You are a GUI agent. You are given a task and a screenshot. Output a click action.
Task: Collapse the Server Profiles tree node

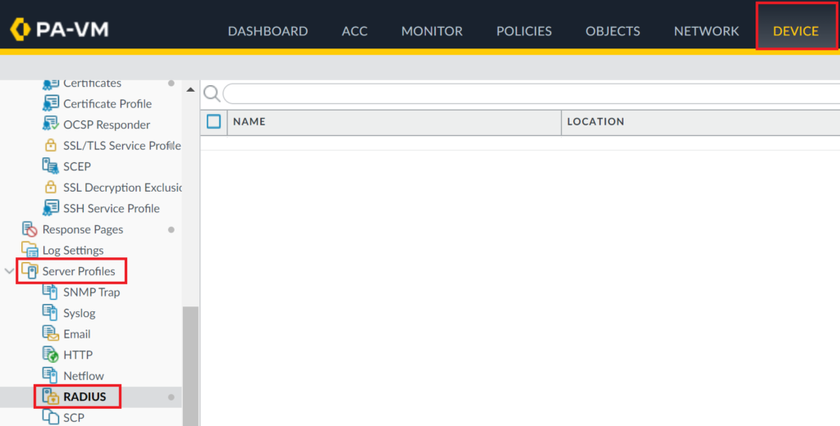coord(9,271)
